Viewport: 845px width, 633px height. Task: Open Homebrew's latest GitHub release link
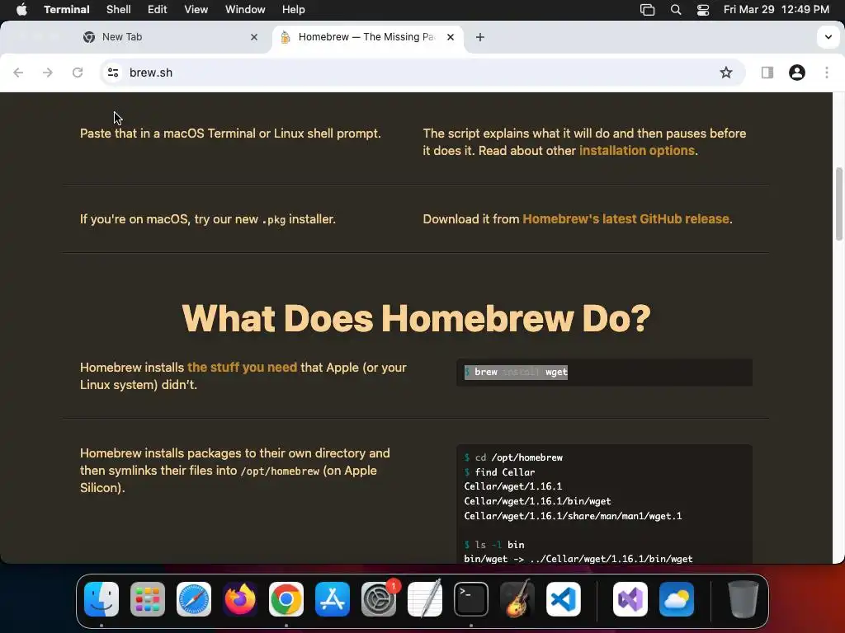pos(625,219)
